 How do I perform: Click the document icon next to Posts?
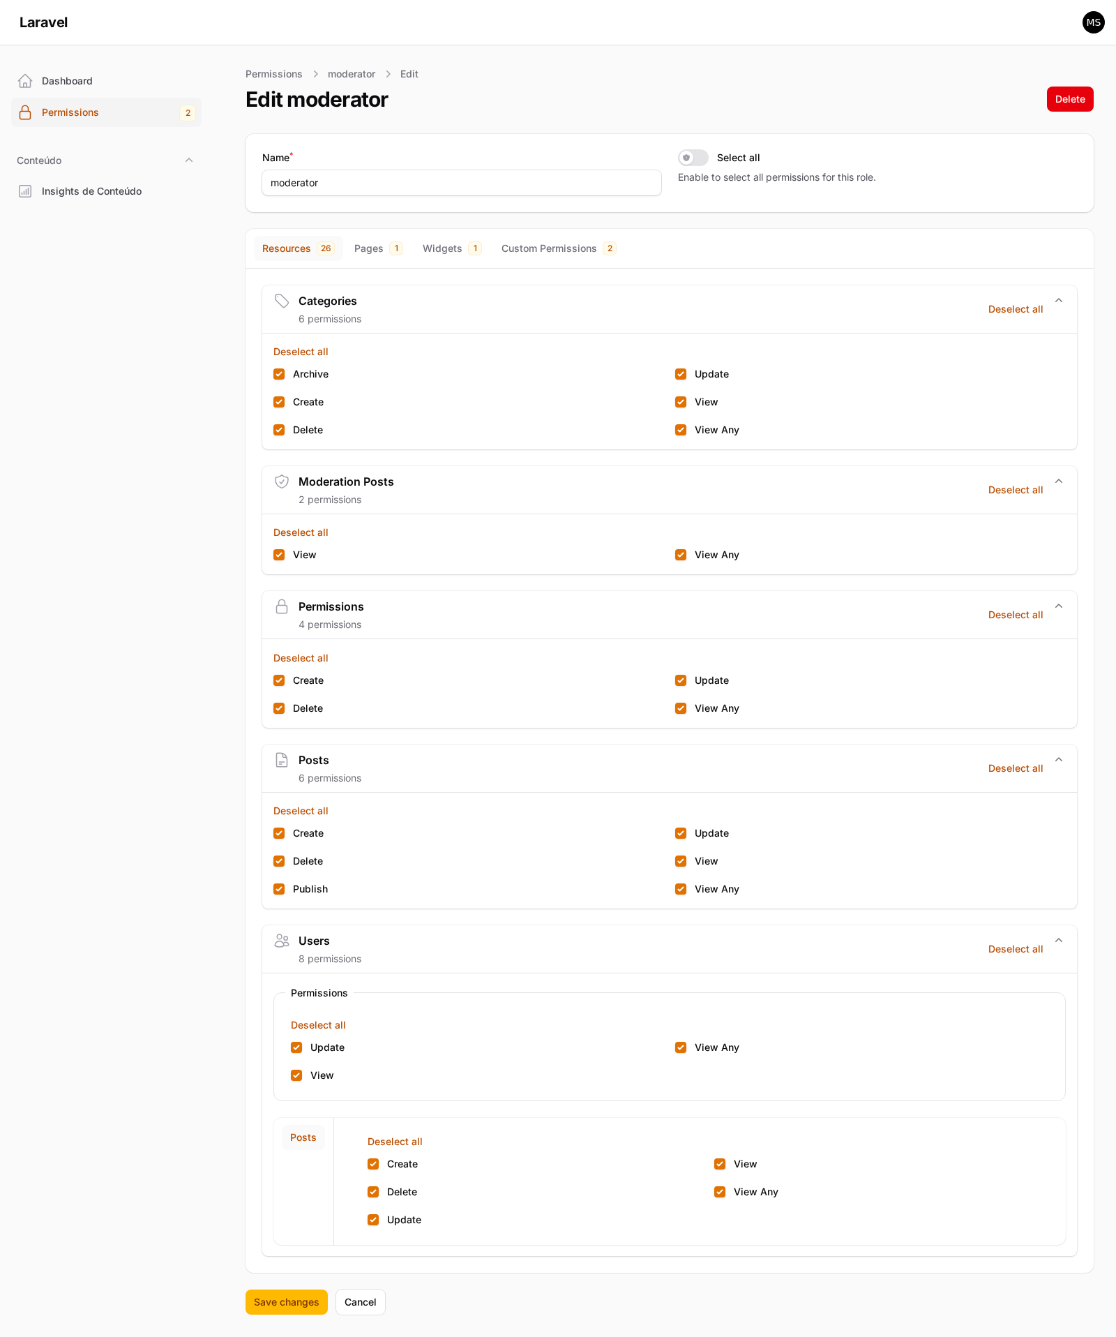[282, 760]
